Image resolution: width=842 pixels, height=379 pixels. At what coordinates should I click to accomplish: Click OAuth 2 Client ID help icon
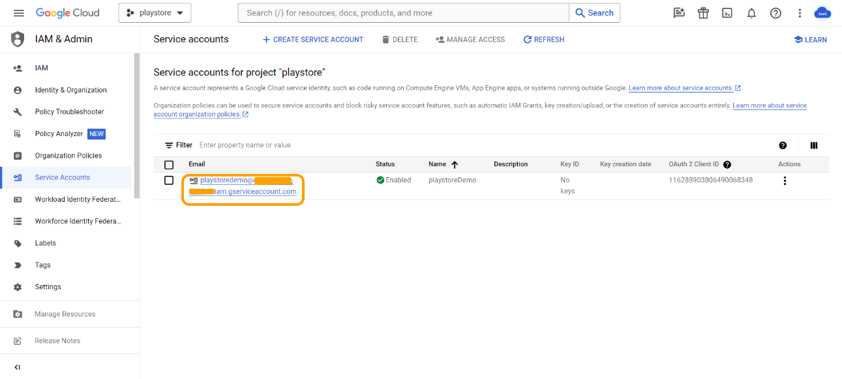click(x=727, y=165)
